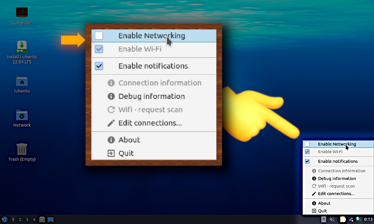Click the removable media eject tray icon
Image resolution: width=374 pixels, height=224 pixels.
pyautogui.click(x=324, y=219)
